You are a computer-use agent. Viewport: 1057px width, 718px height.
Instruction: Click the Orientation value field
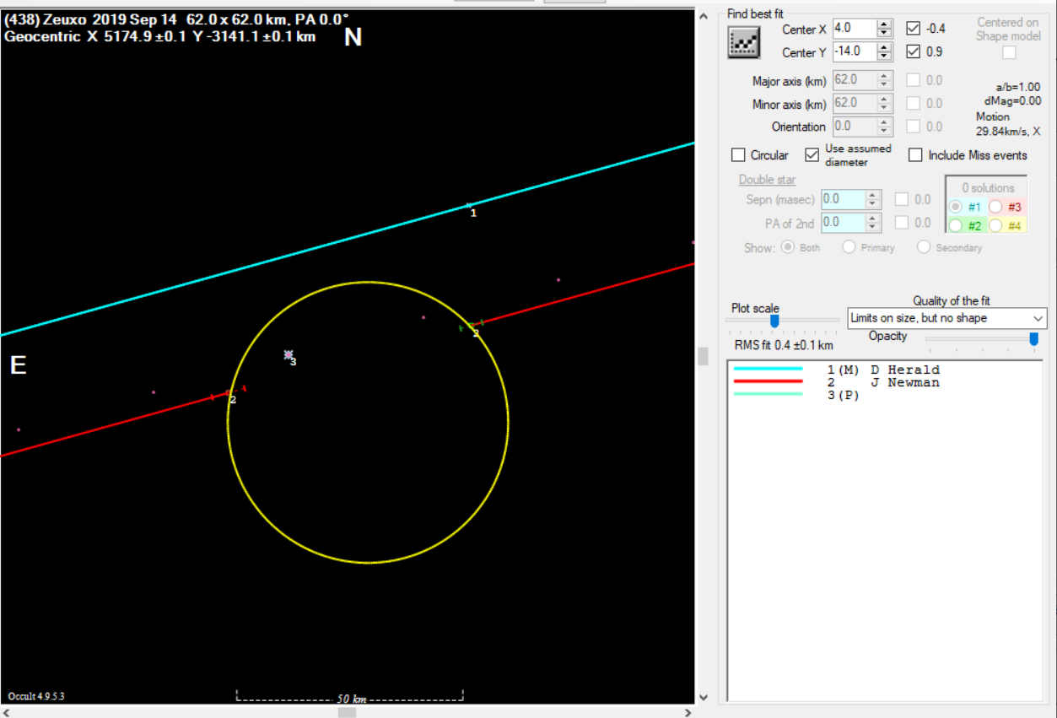click(x=855, y=127)
